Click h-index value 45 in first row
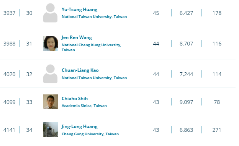 (x=156, y=13)
